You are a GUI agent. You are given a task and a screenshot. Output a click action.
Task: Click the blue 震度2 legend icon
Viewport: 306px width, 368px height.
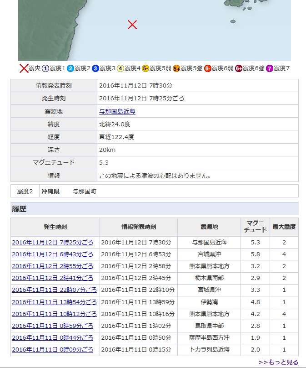pyautogui.click(x=70, y=68)
